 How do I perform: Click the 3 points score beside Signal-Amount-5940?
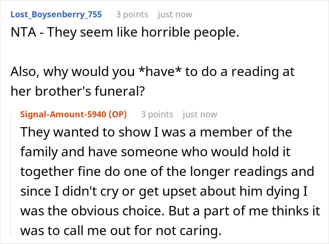(157, 114)
